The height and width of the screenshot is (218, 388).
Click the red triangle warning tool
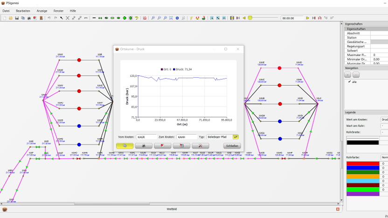coord(145,18)
